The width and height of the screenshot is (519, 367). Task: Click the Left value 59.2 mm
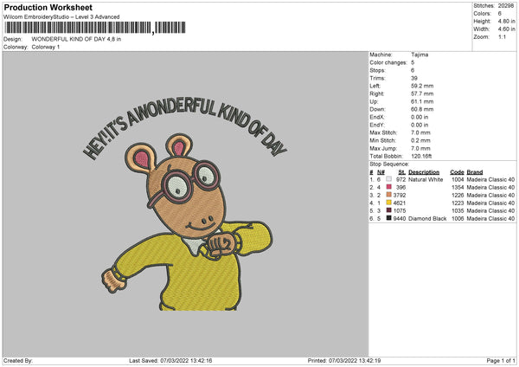[422, 86]
